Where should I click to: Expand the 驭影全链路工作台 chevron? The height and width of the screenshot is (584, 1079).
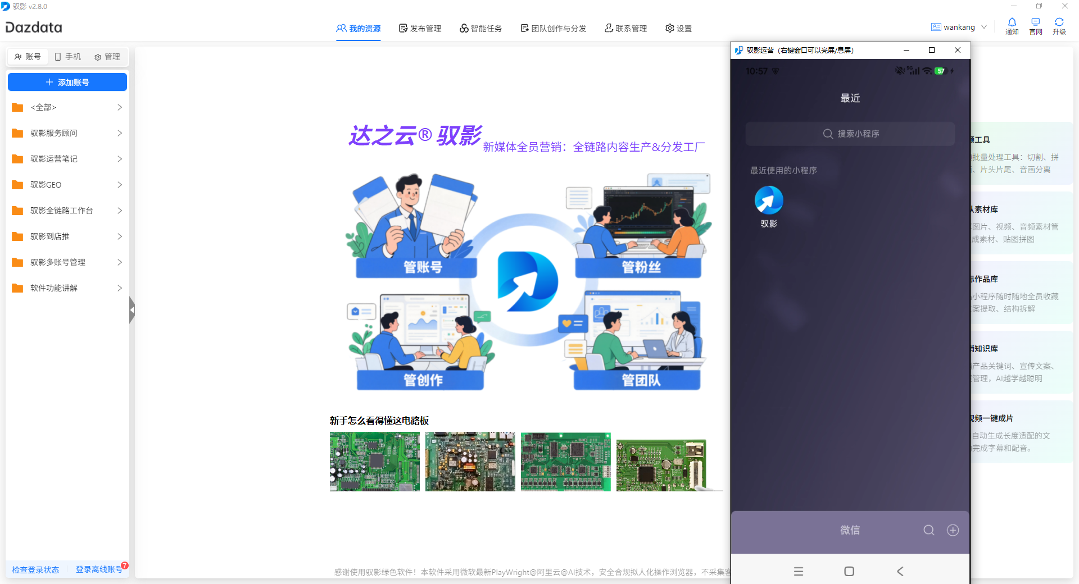coord(120,211)
